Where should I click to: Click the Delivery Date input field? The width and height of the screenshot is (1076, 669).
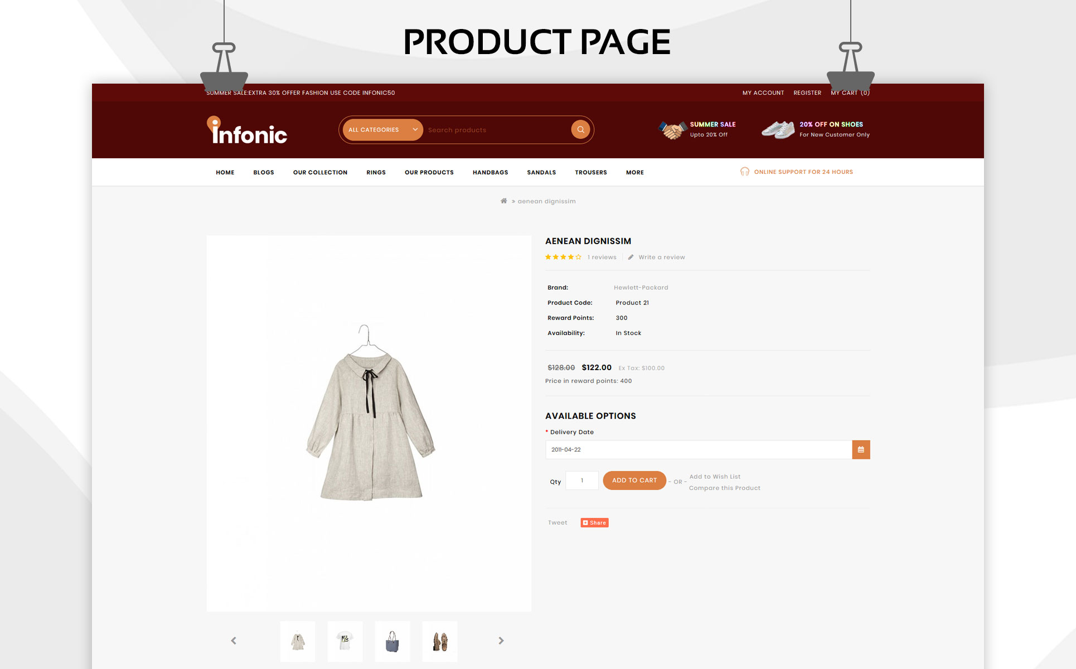coord(699,449)
